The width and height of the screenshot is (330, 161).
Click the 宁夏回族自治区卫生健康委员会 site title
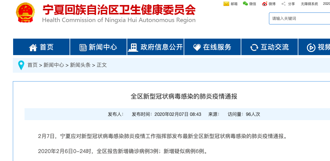click(x=119, y=11)
